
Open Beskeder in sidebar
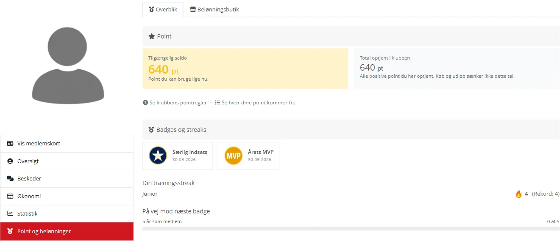pyautogui.click(x=67, y=179)
